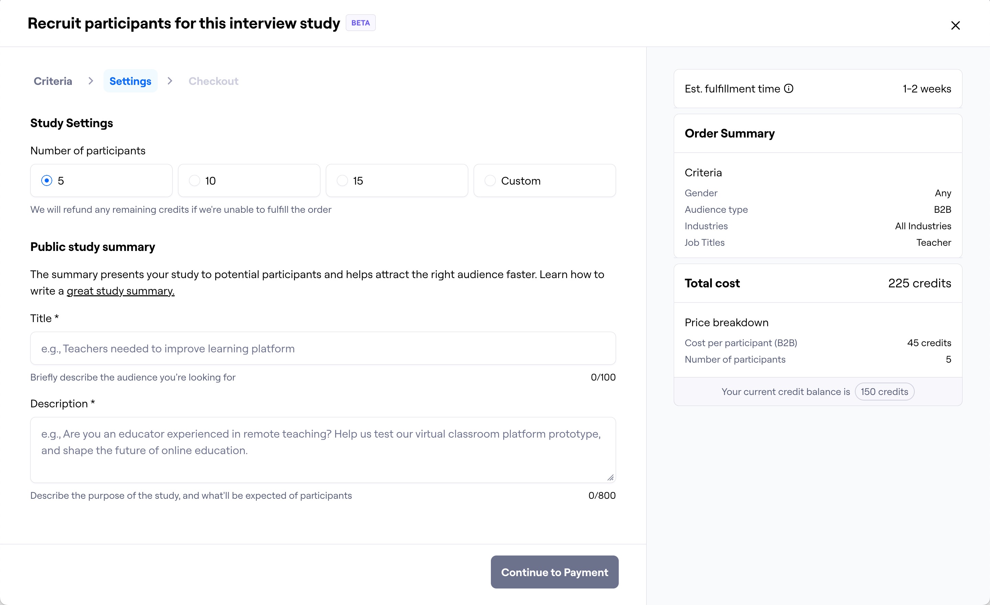Open the fulfillment time info tooltip
Screen dimensions: 990x605
coord(789,89)
